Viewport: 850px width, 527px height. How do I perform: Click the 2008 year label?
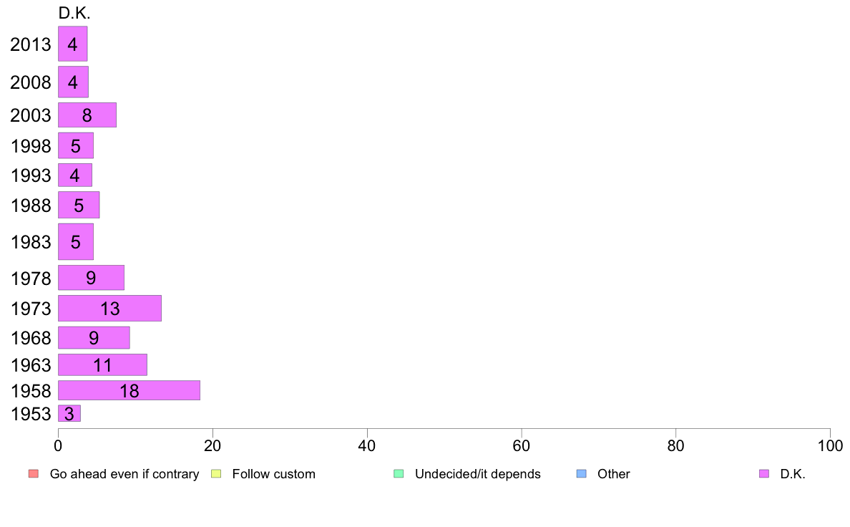point(31,82)
